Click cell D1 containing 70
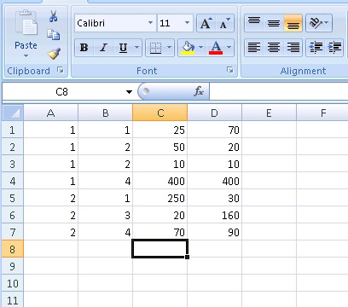 pos(215,130)
